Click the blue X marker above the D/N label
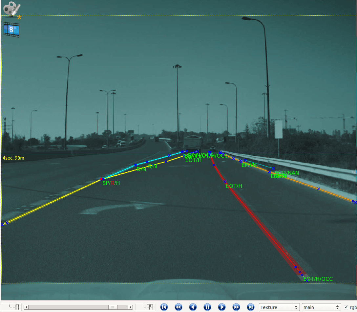Screen dimensions: 357x312 tap(136, 165)
